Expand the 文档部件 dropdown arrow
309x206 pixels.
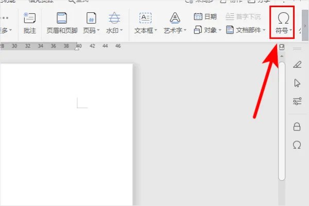pos(264,30)
